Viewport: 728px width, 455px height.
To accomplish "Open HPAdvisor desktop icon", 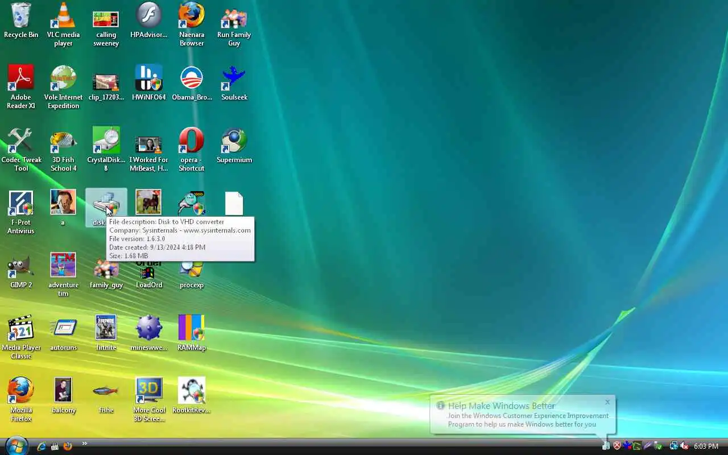I will pyautogui.click(x=148, y=20).
